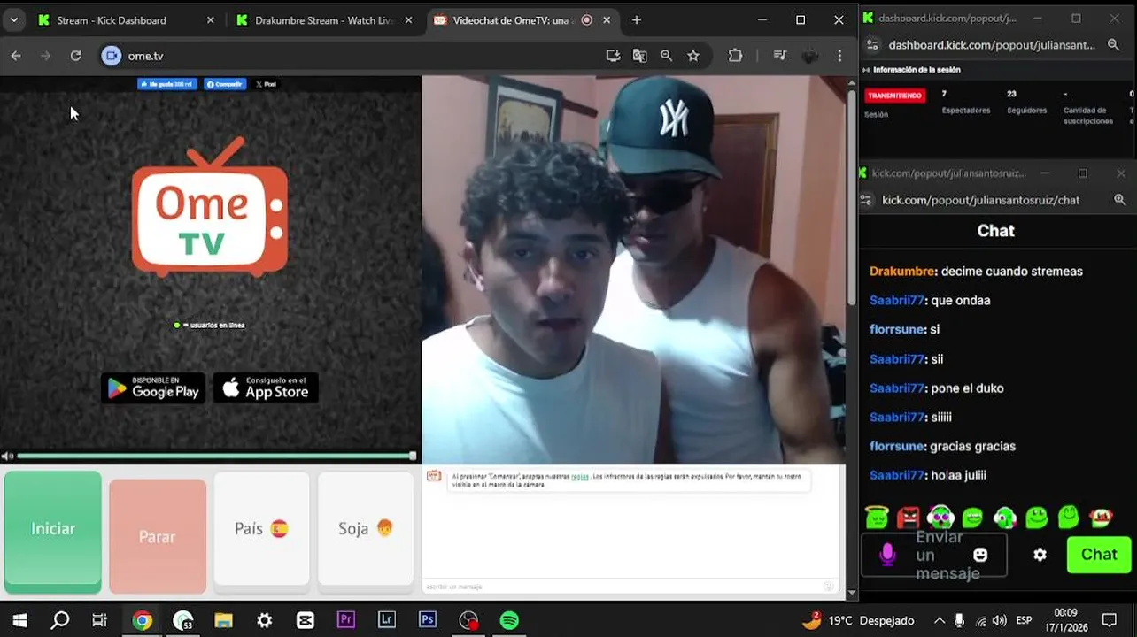Viewport: 1137px width, 637px height.
Task: Click the green Chat send button
Action: 1099,555
